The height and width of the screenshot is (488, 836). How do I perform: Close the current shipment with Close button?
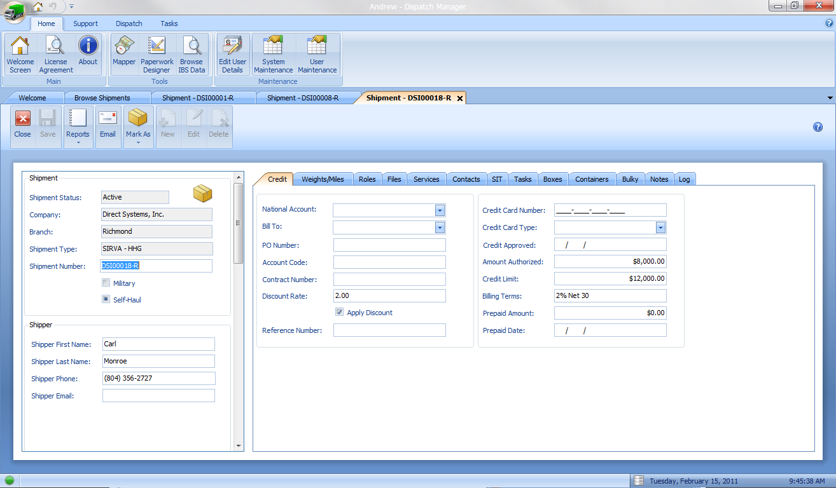click(23, 125)
